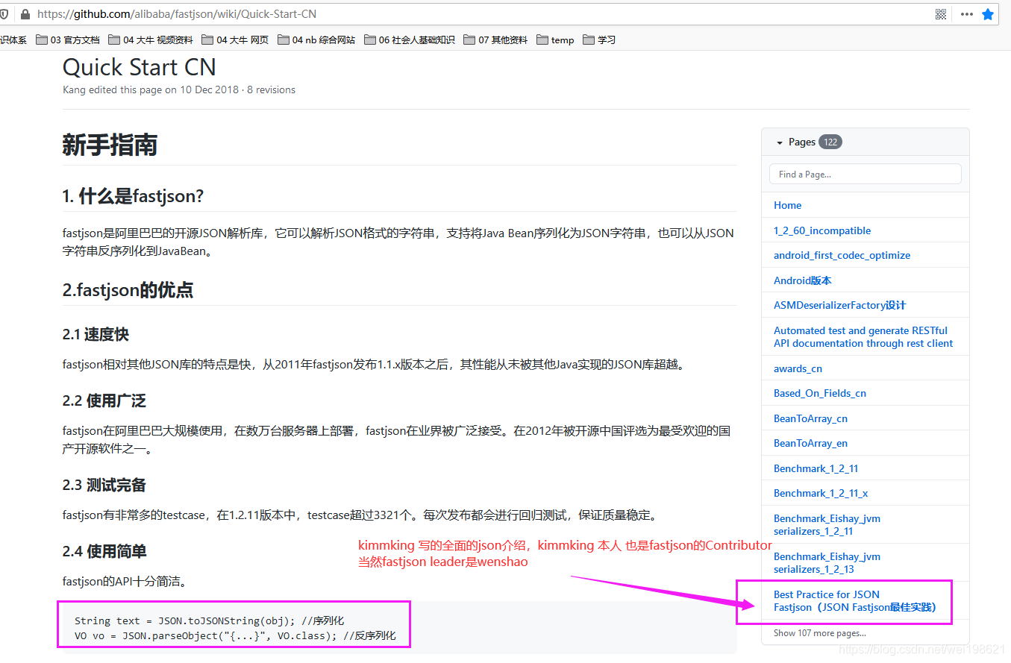Image resolution: width=1011 pixels, height=663 pixels.
Task: Click the shield icon beside the lock
Action: click(4, 14)
